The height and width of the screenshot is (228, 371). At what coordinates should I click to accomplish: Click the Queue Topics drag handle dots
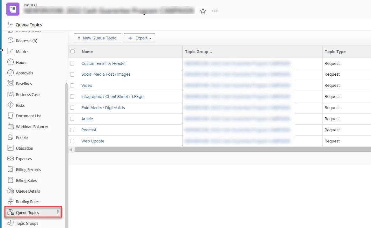pyautogui.click(x=58, y=212)
